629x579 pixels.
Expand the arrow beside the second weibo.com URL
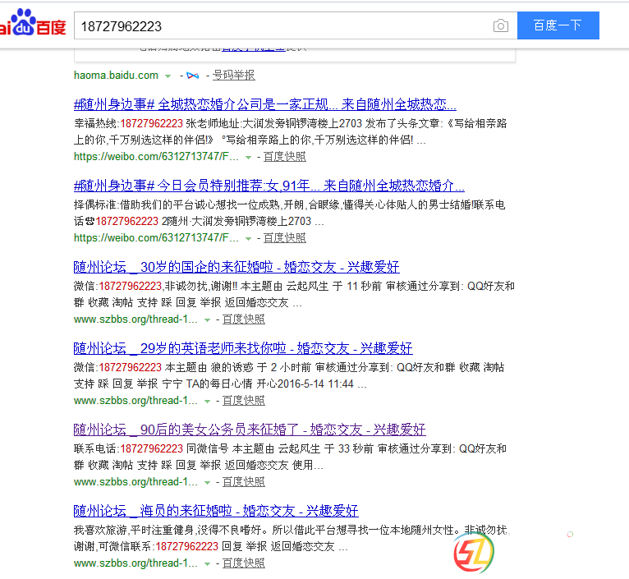point(249,238)
